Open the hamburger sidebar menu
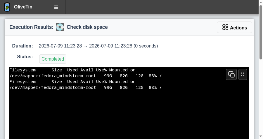The height and width of the screenshot is (139, 263). coord(56,7)
